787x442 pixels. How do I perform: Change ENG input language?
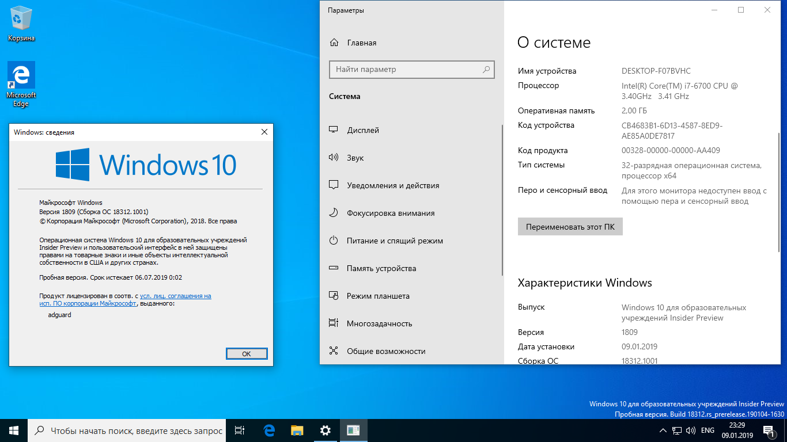click(x=708, y=430)
